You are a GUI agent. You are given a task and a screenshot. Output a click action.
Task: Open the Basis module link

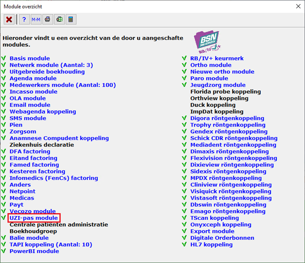click(x=30, y=58)
